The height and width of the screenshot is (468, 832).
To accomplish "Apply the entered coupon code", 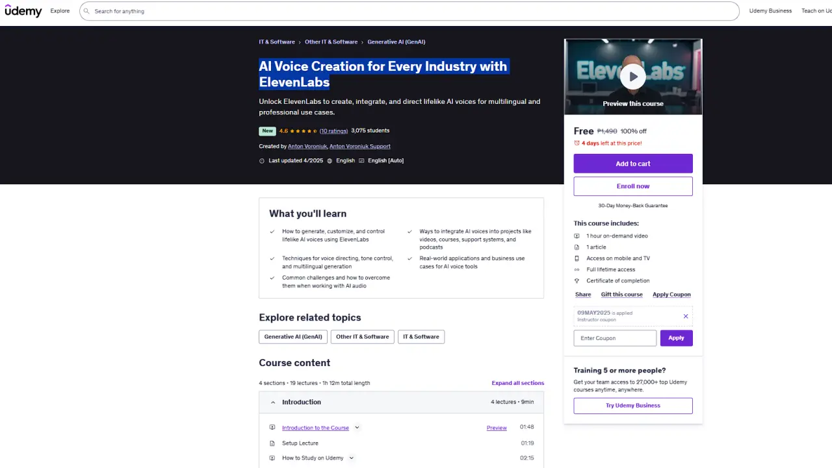I will 677,338.
